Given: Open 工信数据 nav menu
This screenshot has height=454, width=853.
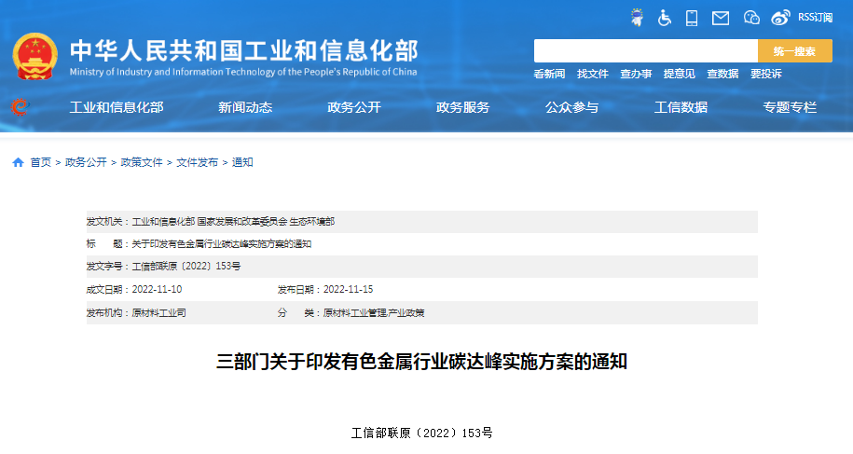Looking at the screenshot, I should 681,107.
